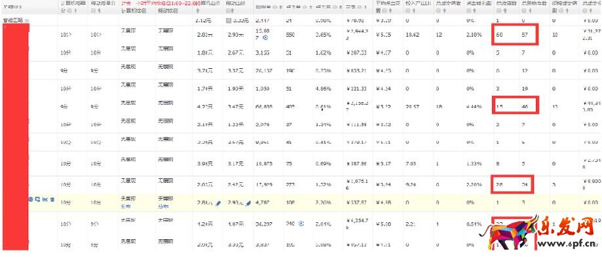The height and width of the screenshot is (257, 602).
Task: Sort by mobile quality score column arrow
Action: click(x=100, y=10)
